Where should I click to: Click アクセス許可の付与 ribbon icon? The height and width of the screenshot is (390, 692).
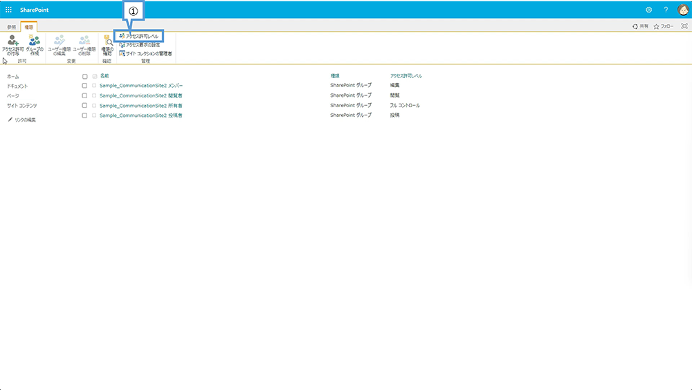pos(12,46)
